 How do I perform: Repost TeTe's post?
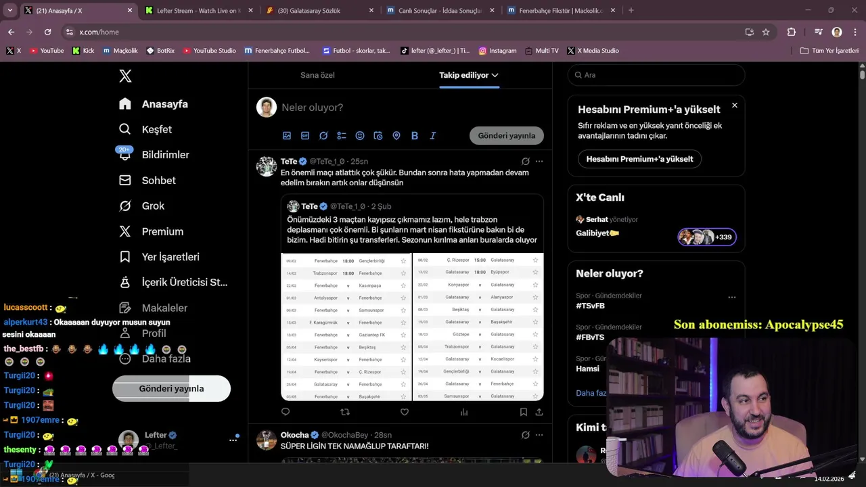click(x=345, y=412)
